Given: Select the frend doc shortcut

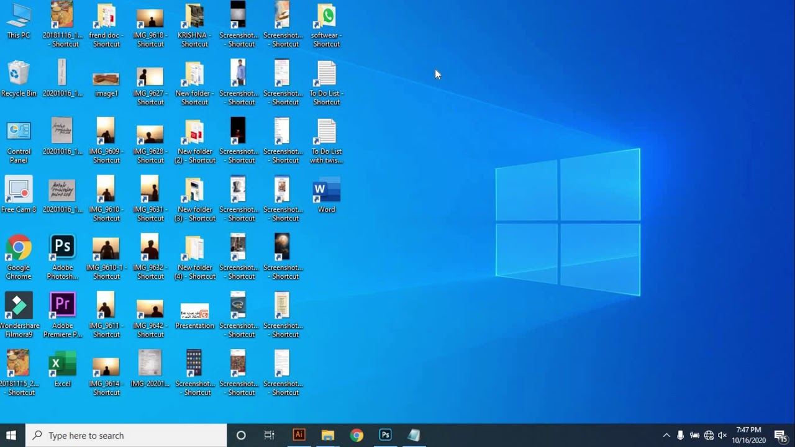Looking at the screenshot, I should (x=106, y=25).
